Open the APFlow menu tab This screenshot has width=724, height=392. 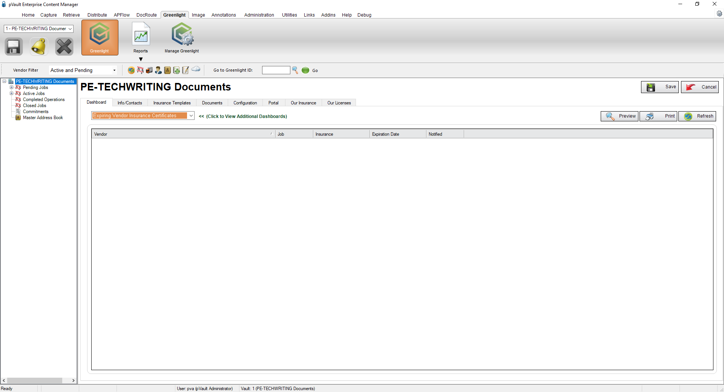click(x=122, y=15)
